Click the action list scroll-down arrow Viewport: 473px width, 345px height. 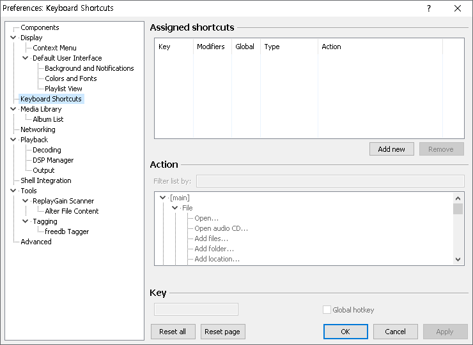tap(458, 259)
